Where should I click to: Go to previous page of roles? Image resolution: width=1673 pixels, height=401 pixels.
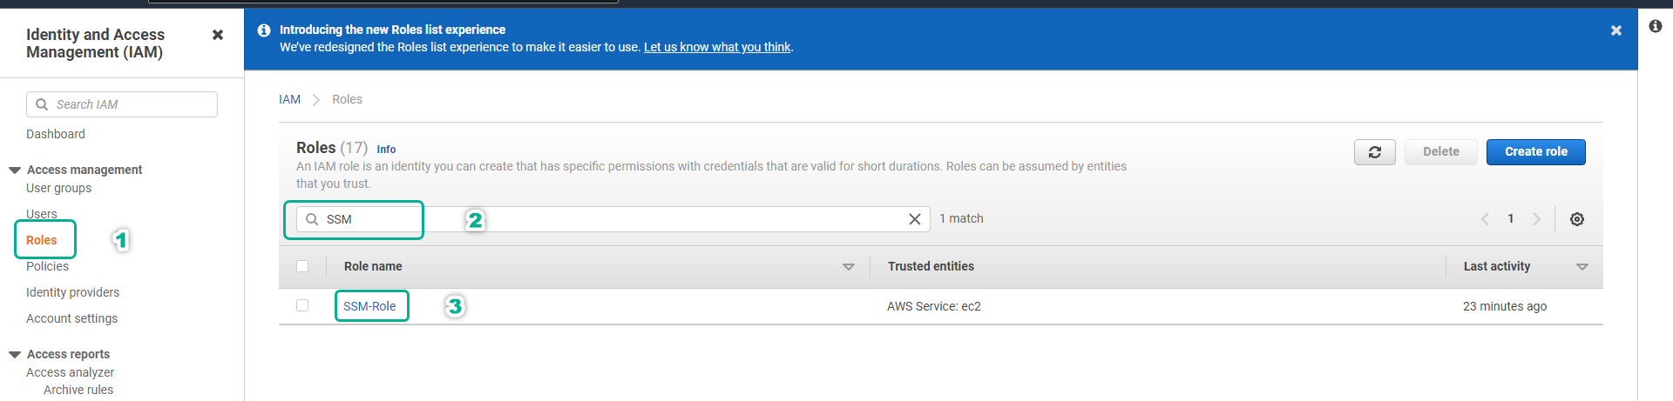pyautogui.click(x=1485, y=219)
